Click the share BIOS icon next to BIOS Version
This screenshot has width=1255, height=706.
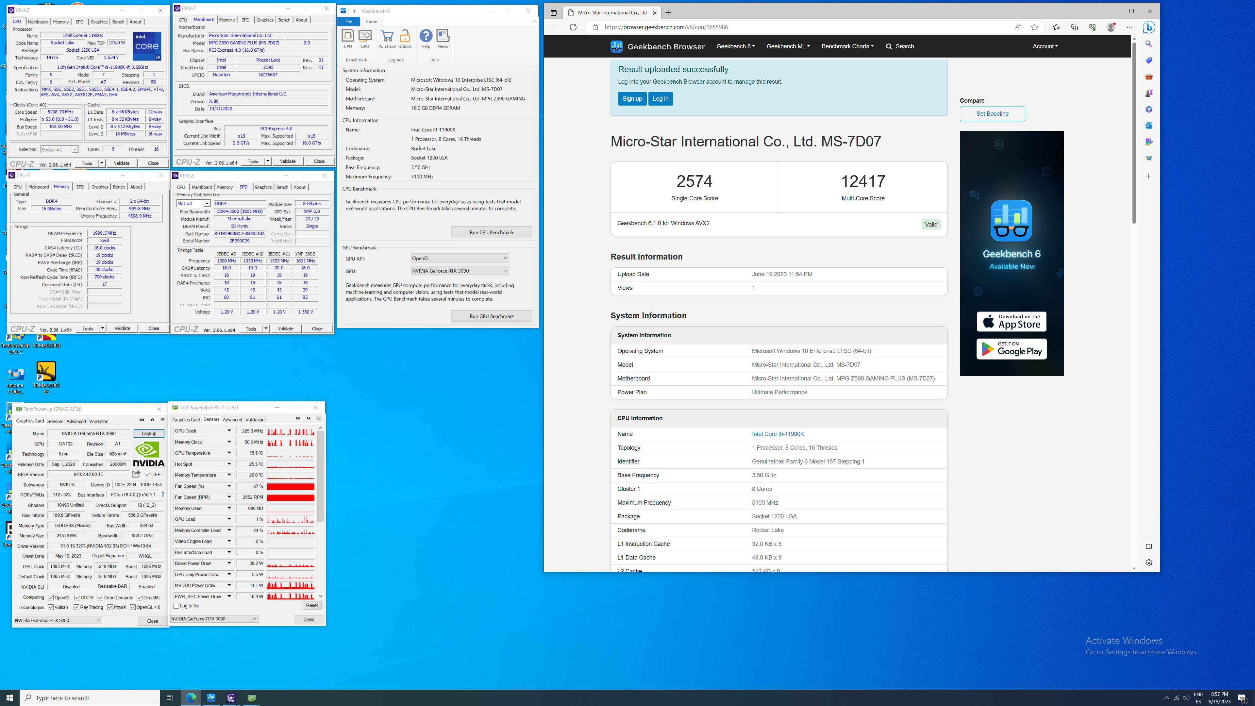[136, 474]
